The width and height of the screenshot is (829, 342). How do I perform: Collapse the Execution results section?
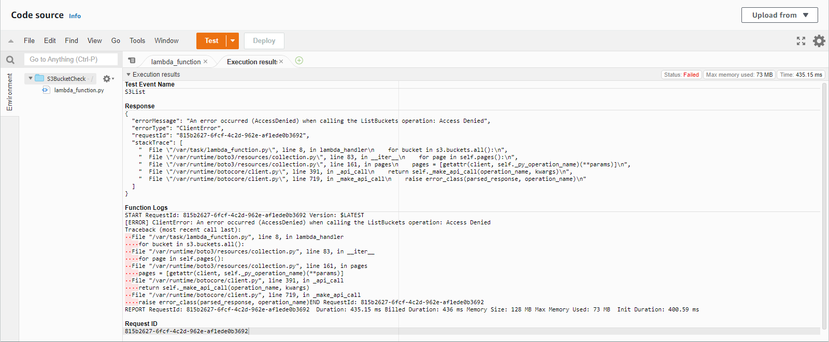click(128, 75)
